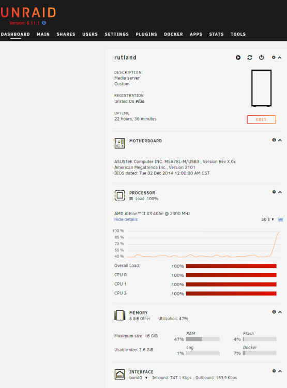Image resolution: width=287 pixels, height=388 pixels.
Task: Click the Memory info icon
Action: 274,312
